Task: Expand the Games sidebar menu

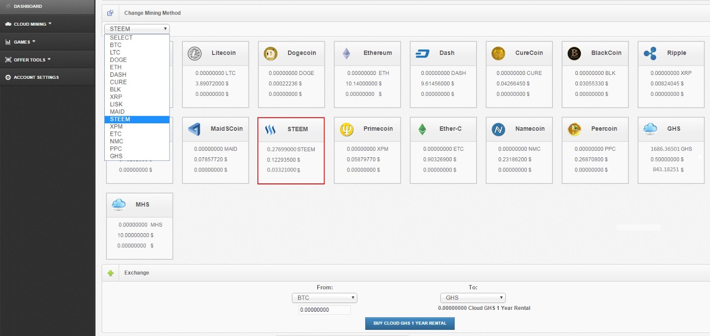Action: click(47, 42)
